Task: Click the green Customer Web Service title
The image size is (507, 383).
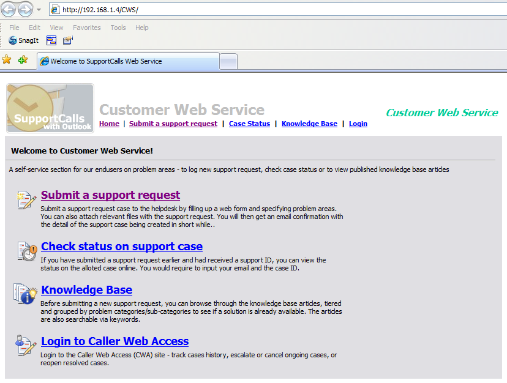Action: 442,113
